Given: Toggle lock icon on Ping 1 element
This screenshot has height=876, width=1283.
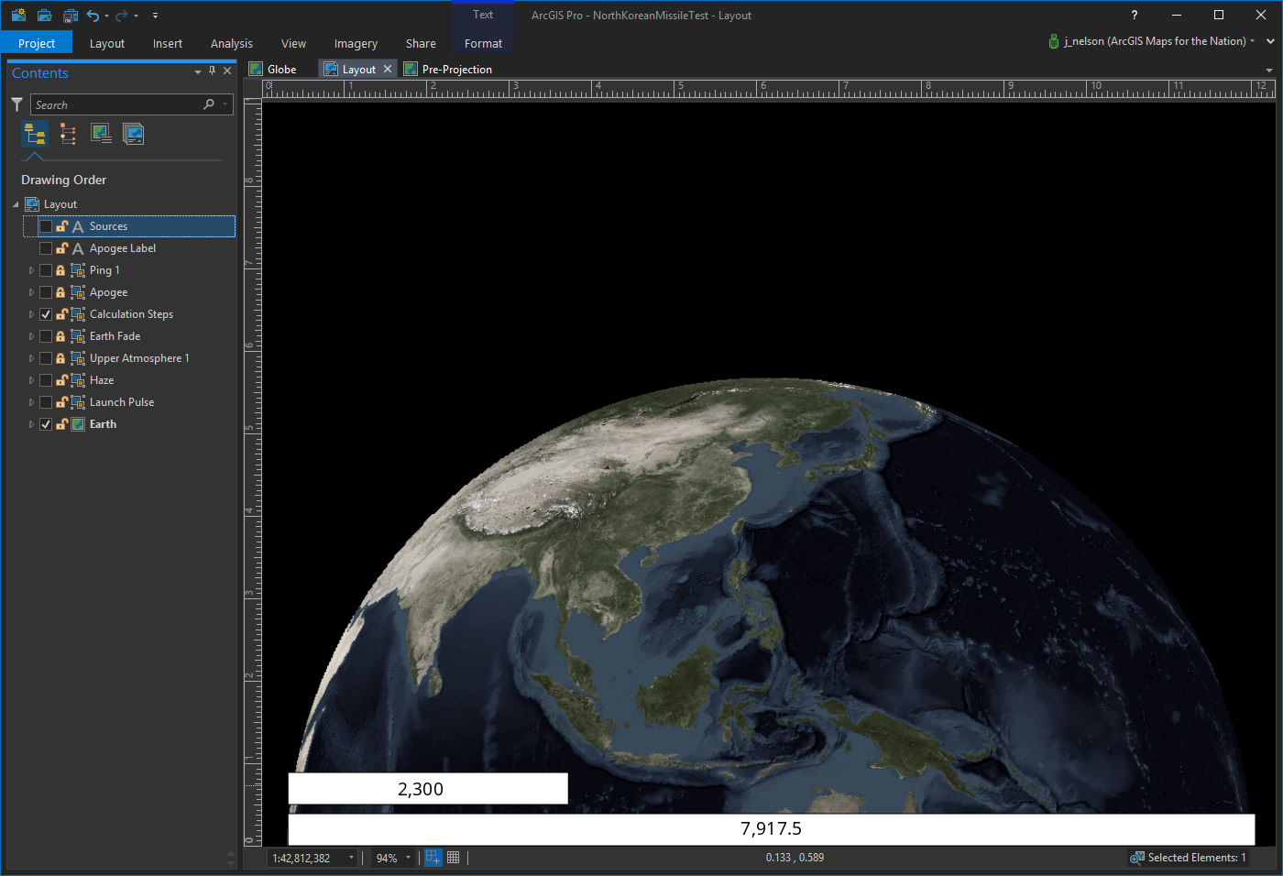Looking at the screenshot, I should (x=61, y=270).
